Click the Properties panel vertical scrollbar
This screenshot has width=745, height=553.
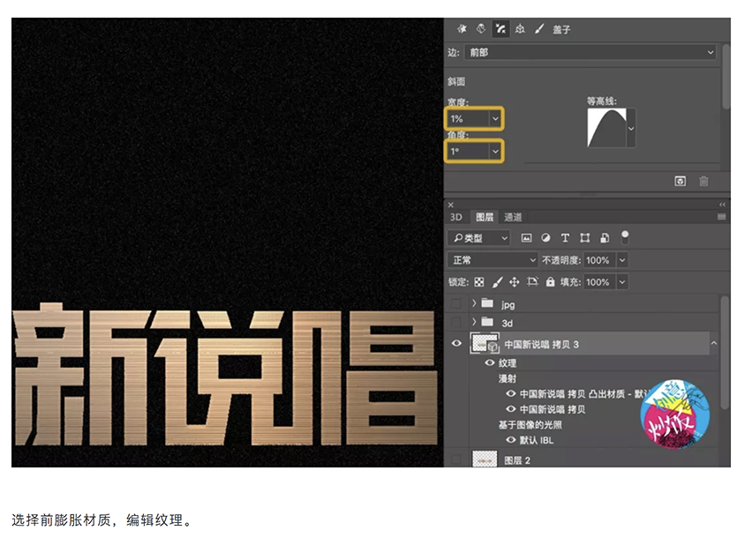pos(726,77)
